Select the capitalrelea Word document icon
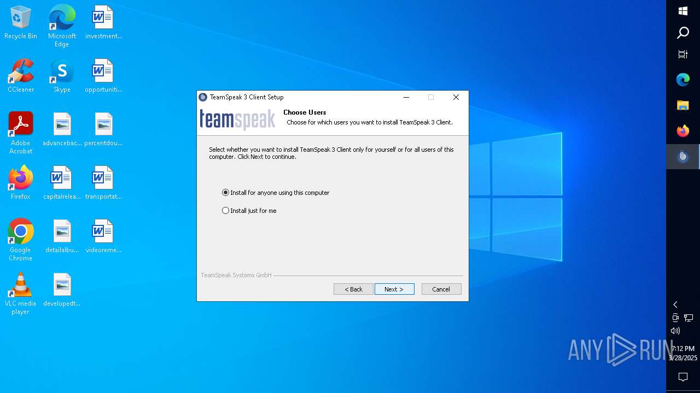700x393 pixels. pyautogui.click(x=62, y=183)
